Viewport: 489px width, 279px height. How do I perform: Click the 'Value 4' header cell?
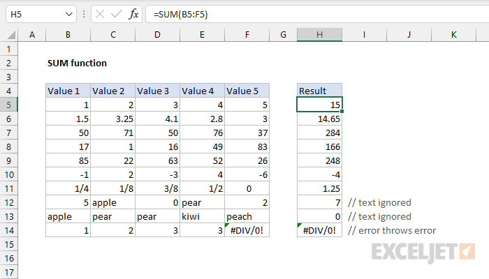202,91
